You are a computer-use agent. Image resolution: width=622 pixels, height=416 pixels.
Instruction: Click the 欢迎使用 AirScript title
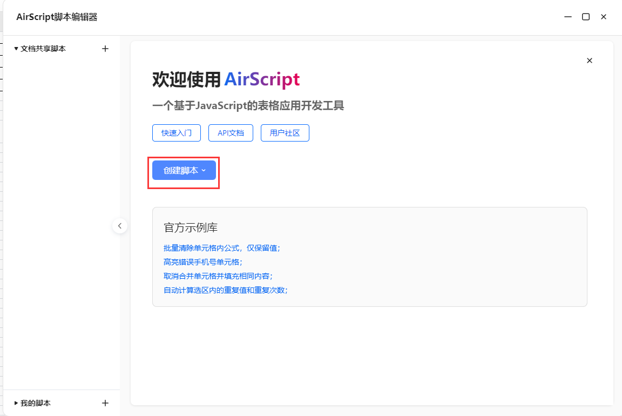point(226,79)
